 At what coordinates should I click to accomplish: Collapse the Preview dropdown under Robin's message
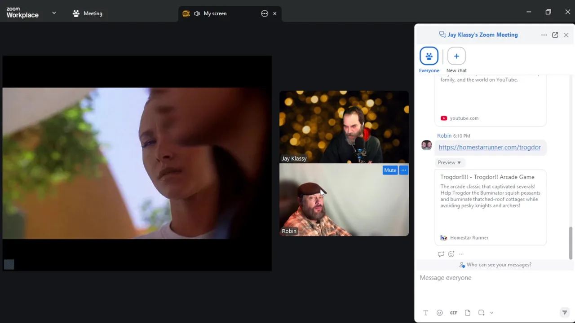[x=449, y=162]
